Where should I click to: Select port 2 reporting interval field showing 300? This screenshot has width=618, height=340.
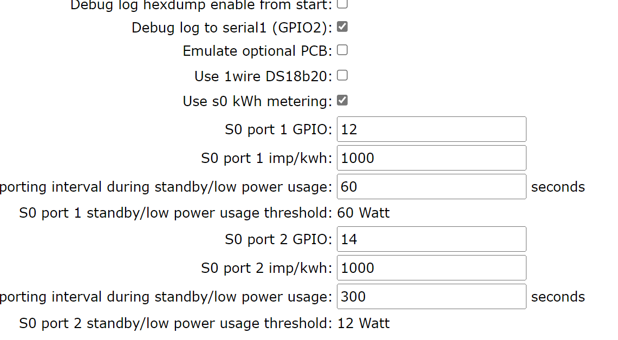pos(431,297)
